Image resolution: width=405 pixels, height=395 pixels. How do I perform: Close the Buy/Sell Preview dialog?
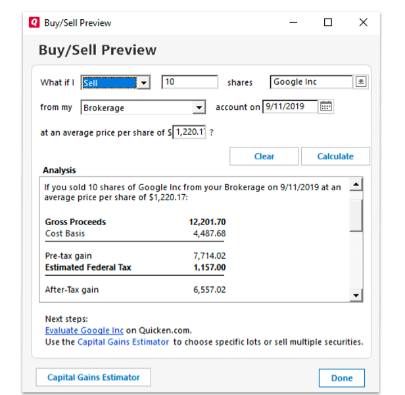tap(363, 22)
